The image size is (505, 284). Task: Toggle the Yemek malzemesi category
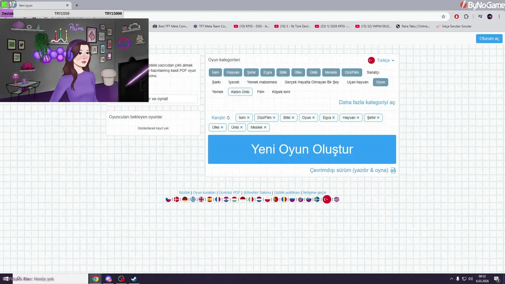pyautogui.click(x=262, y=82)
